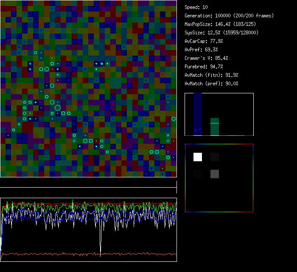This screenshot has width=297, height=272.
Task: Select the white square in the rainbow-bordered matrix
Action: 198,157
